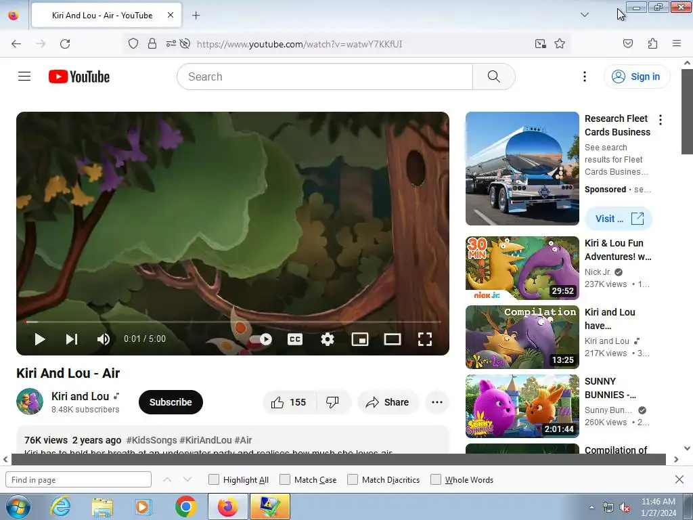This screenshot has height=520, width=693.
Task: Bookmark this page with star
Action: coord(560,43)
